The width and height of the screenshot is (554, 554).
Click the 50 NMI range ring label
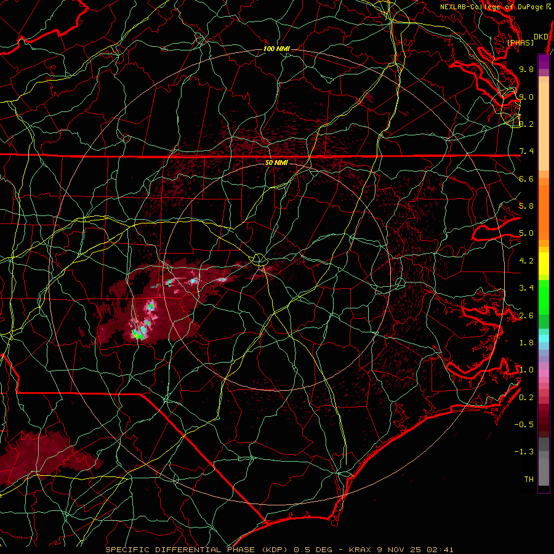pos(276,163)
